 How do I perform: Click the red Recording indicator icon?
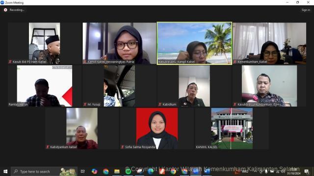(x=5, y=10)
